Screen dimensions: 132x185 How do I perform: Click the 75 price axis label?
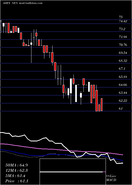(121, 17)
